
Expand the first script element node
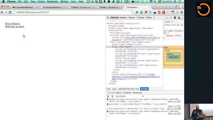point(111,33)
